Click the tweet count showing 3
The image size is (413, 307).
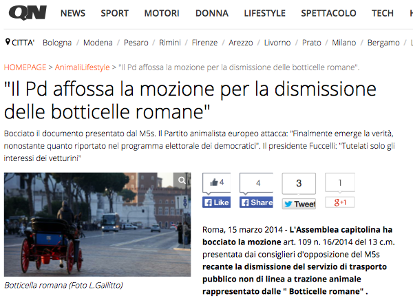point(299,183)
